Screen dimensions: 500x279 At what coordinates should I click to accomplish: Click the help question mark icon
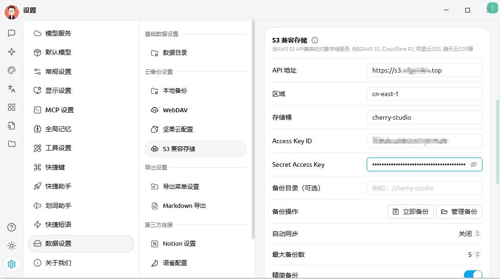(12, 227)
